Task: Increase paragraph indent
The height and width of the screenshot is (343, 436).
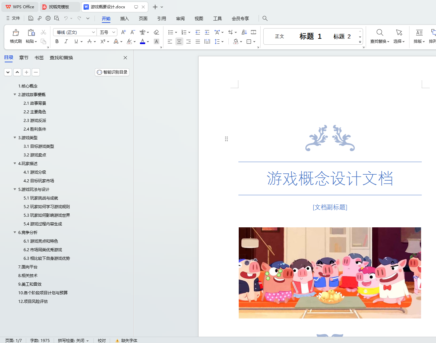Action: coord(207,32)
